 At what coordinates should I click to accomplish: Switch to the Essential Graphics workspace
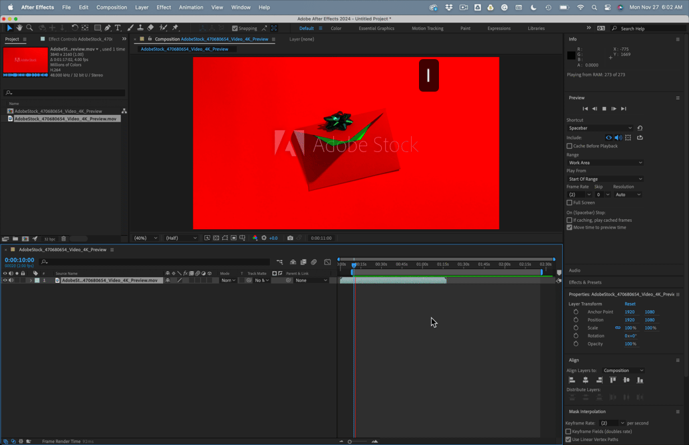pos(376,28)
